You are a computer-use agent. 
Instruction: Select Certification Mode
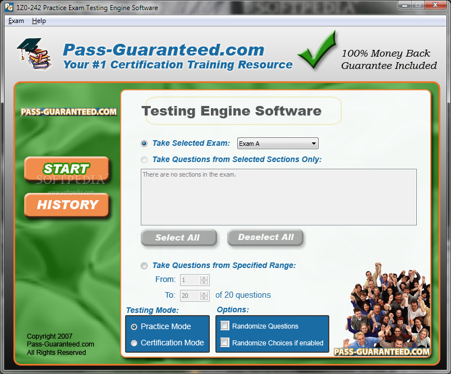tap(134, 343)
